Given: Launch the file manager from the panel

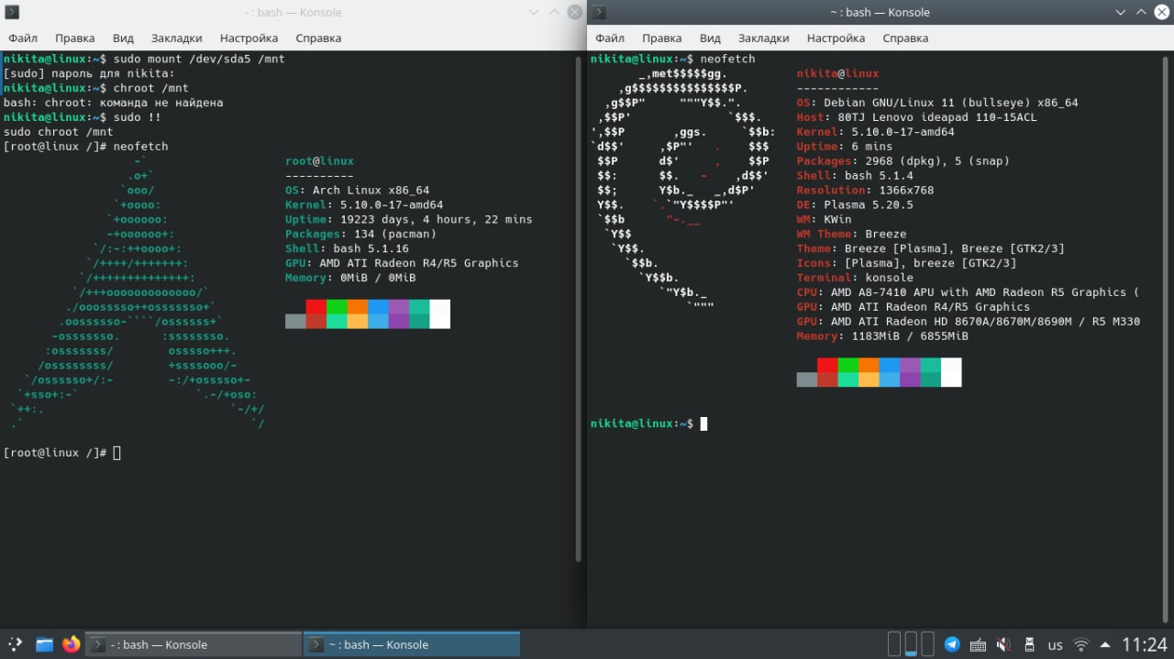Looking at the screenshot, I should tap(44, 644).
